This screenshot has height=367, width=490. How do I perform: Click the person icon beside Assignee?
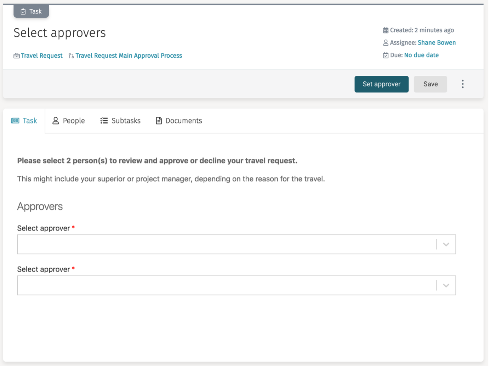coord(386,42)
